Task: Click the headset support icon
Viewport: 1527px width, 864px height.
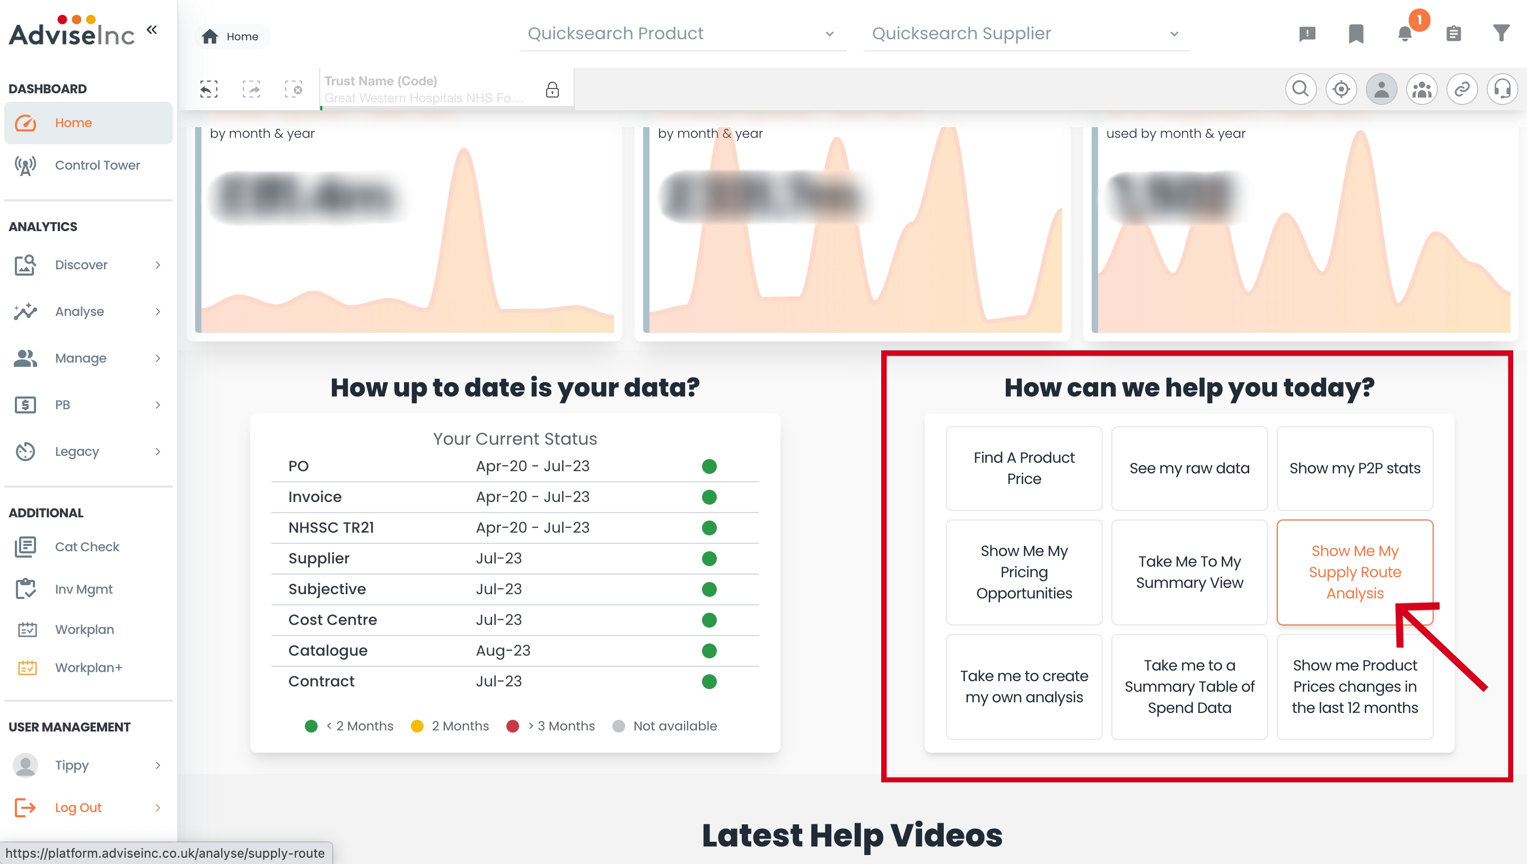Action: (x=1502, y=90)
